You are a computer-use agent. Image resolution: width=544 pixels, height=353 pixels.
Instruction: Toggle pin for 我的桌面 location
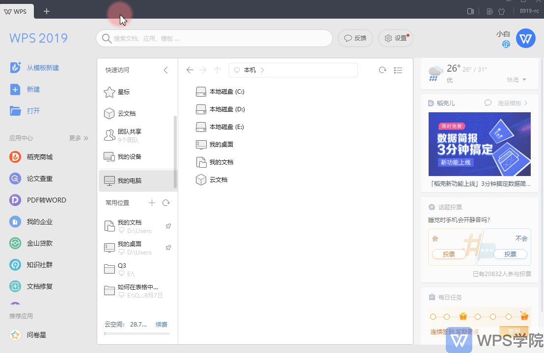tap(168, 247)
